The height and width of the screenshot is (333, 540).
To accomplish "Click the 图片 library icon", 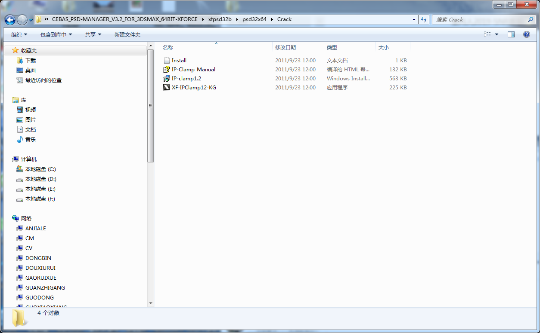I will (20, 119).
